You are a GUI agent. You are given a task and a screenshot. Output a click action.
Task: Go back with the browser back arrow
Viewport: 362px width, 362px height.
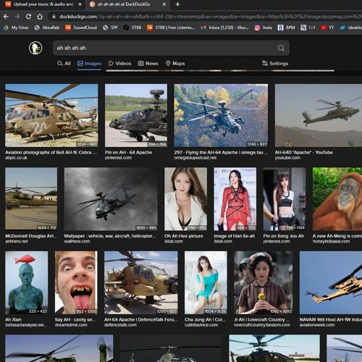pyautogui.click(x=6, y=17)
